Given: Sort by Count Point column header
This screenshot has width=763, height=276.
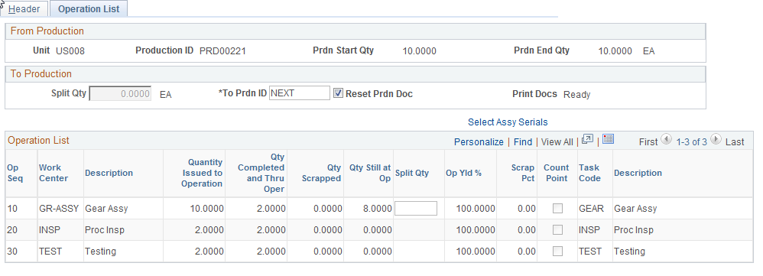Looking at the screenshot, I should tap(556, 173).
